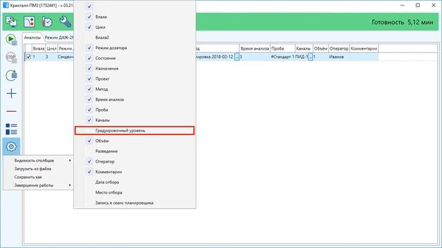Toggle the Проект column visibility
This screenshot has width=442, height=248.
(x=135, y=79)
